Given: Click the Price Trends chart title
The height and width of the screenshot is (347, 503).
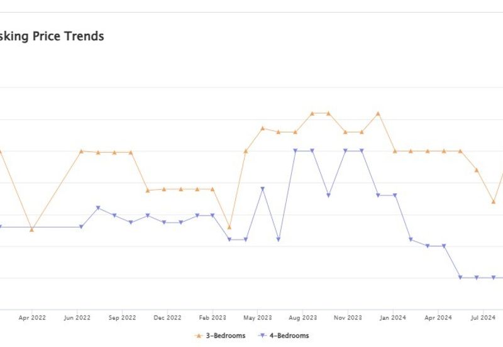Looking at the screenshot, I should (x=52, y=36).
